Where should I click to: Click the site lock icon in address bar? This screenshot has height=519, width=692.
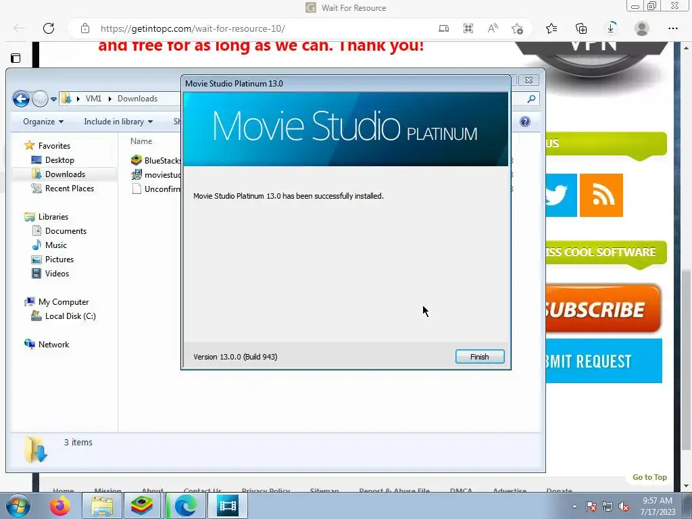pyautogui.click(x=85, y=28)
